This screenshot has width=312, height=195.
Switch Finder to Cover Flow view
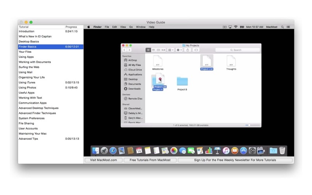(163, 50)
